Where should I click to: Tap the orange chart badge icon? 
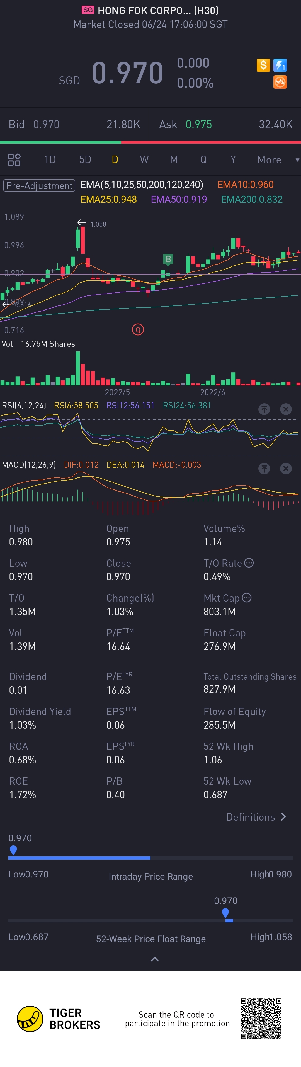pos(280,82)
